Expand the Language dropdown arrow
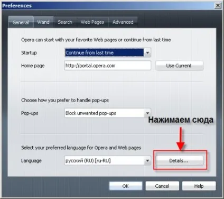 click(147, 160)
